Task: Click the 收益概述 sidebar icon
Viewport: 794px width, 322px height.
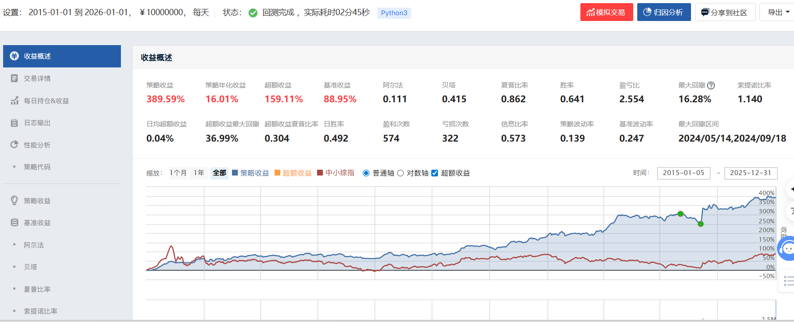Action: (x=14, y=56)
